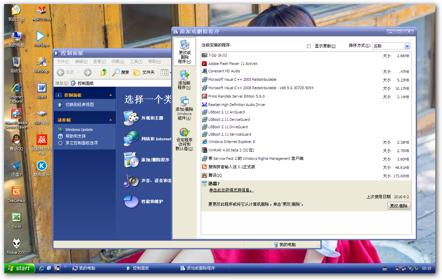Open 添加/删除 Windows 组件
The width and height of the screenshot is (442, 280).
point(184,108)
